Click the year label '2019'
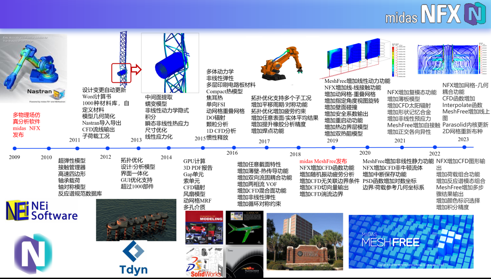Screen dimensions: 491x279 [x=332, y=141]
